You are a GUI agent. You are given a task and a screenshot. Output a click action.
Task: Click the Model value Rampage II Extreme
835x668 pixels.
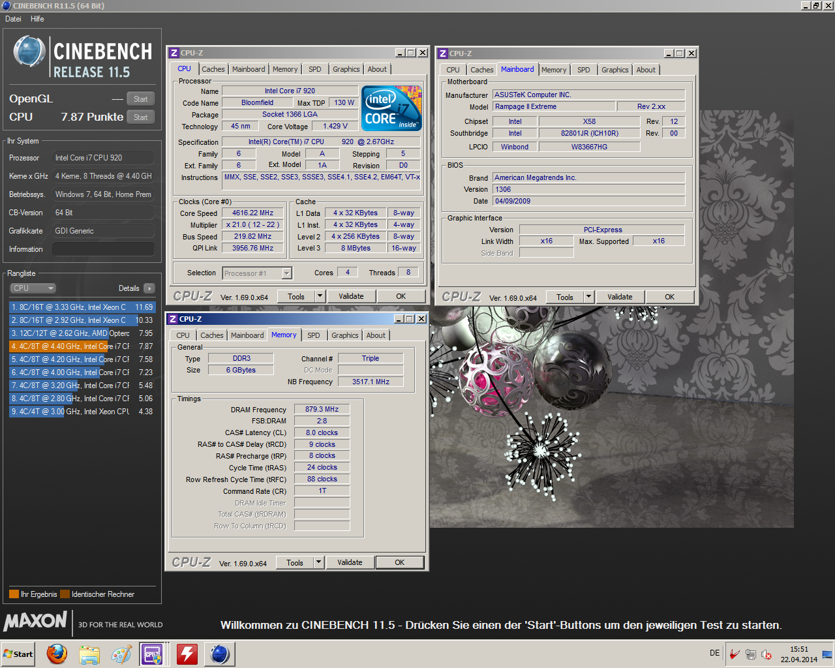pyautogui.click(x=554, y=106)
